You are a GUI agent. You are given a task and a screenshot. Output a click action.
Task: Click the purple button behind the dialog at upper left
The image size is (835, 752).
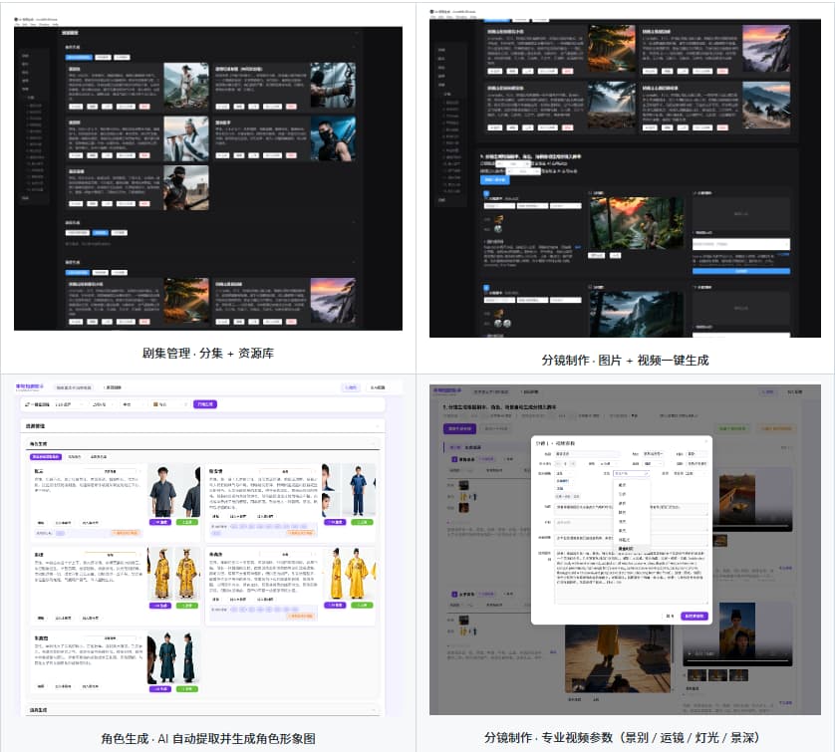[x=459, y=428]
